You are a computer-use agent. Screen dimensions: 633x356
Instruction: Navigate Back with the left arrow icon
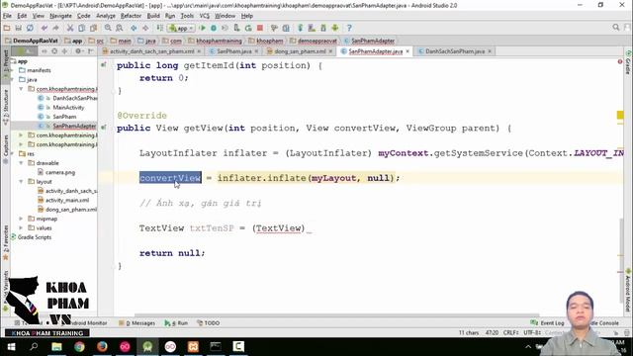134,28
